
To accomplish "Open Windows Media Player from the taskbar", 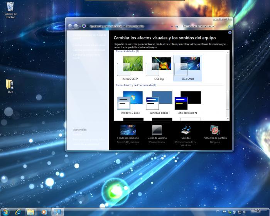I will tap(44, 212).
